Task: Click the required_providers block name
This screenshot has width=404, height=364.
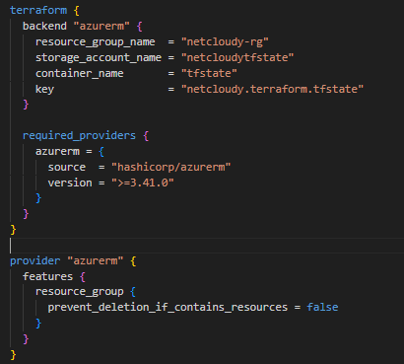Action: (x=79, y=136)
